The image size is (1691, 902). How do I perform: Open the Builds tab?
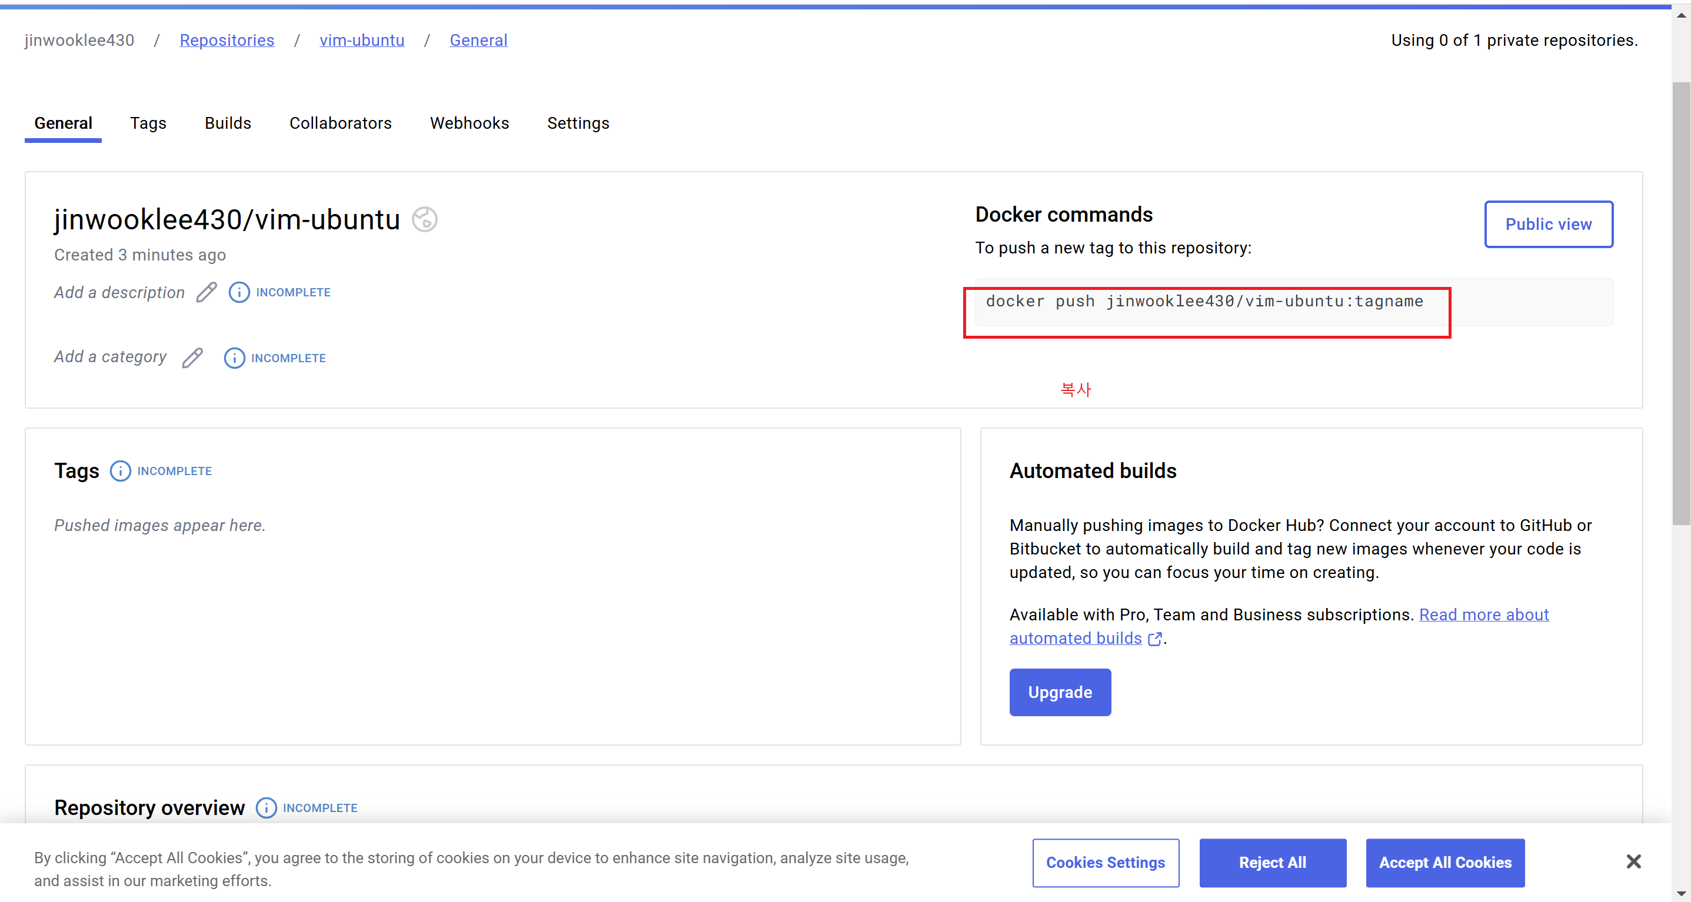click(228, 123)
